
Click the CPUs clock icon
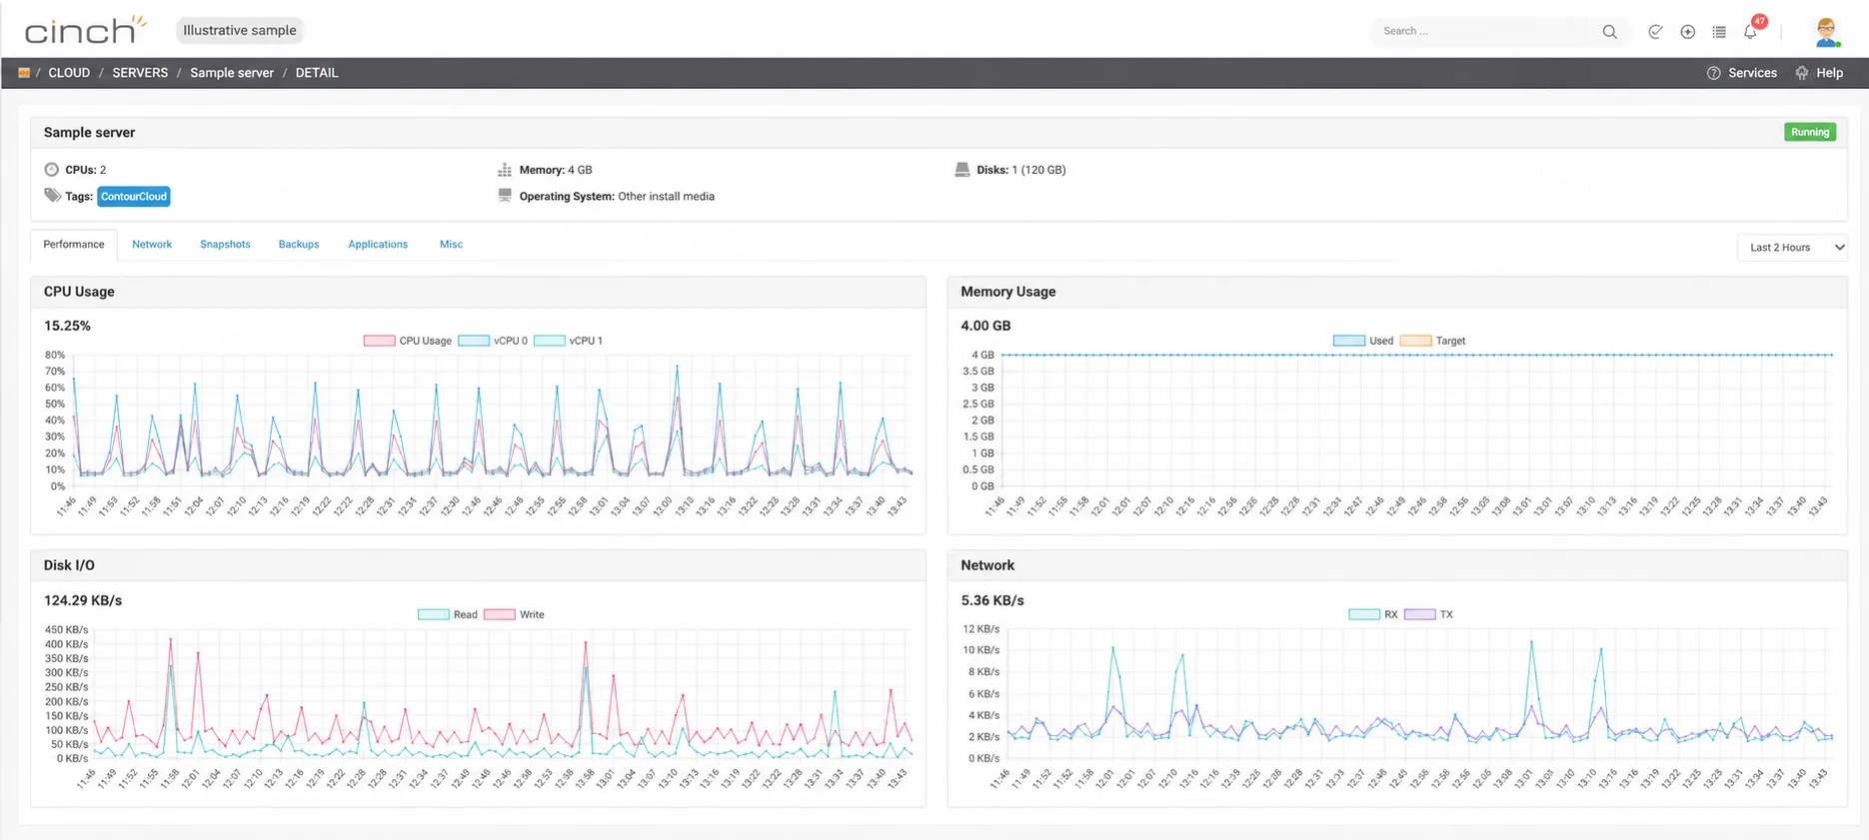[52, 170]
